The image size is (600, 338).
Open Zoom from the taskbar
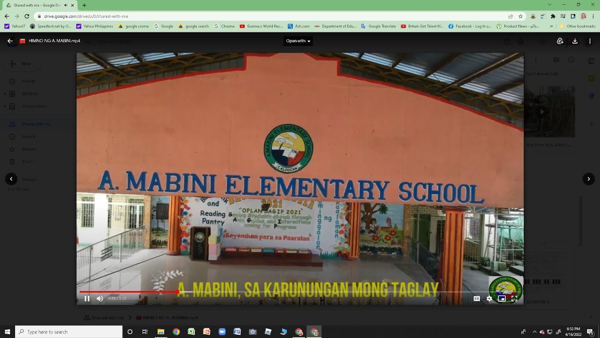(x=222, y=332)
